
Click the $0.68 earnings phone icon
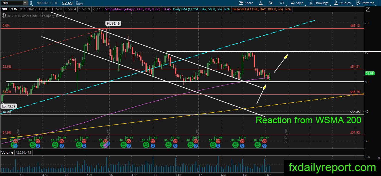click(x=218, y=141)
